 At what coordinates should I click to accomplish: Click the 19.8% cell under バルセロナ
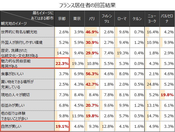point(167,95)
